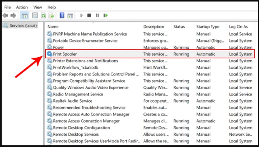Click 'Radio Mana...' description cell
The image size is (259, 147).
point(155,94)
